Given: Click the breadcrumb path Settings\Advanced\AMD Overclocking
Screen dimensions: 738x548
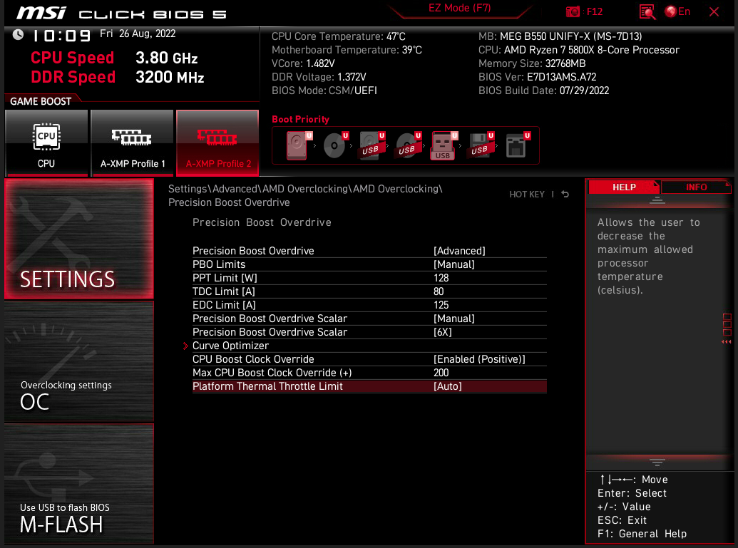Looking at the screenshot, I should pos(305,189).
